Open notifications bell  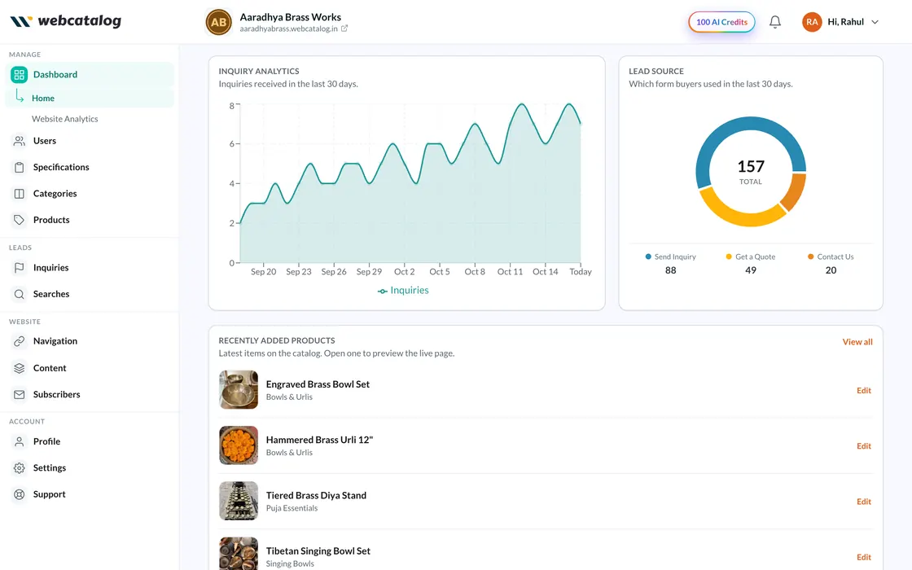[774, 22]
